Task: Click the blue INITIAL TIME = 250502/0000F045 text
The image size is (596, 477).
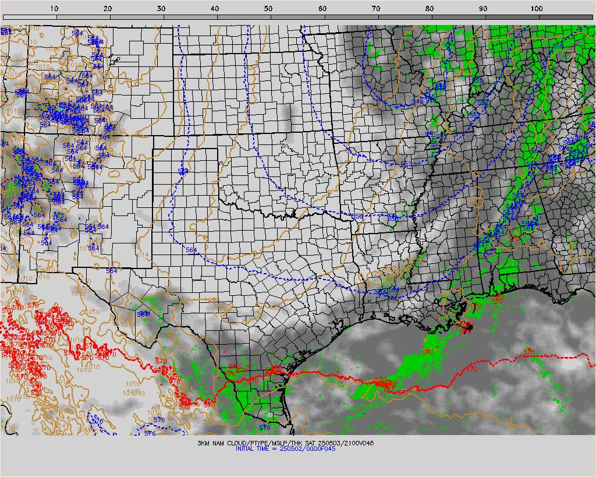Action: [x=285, y=449]
